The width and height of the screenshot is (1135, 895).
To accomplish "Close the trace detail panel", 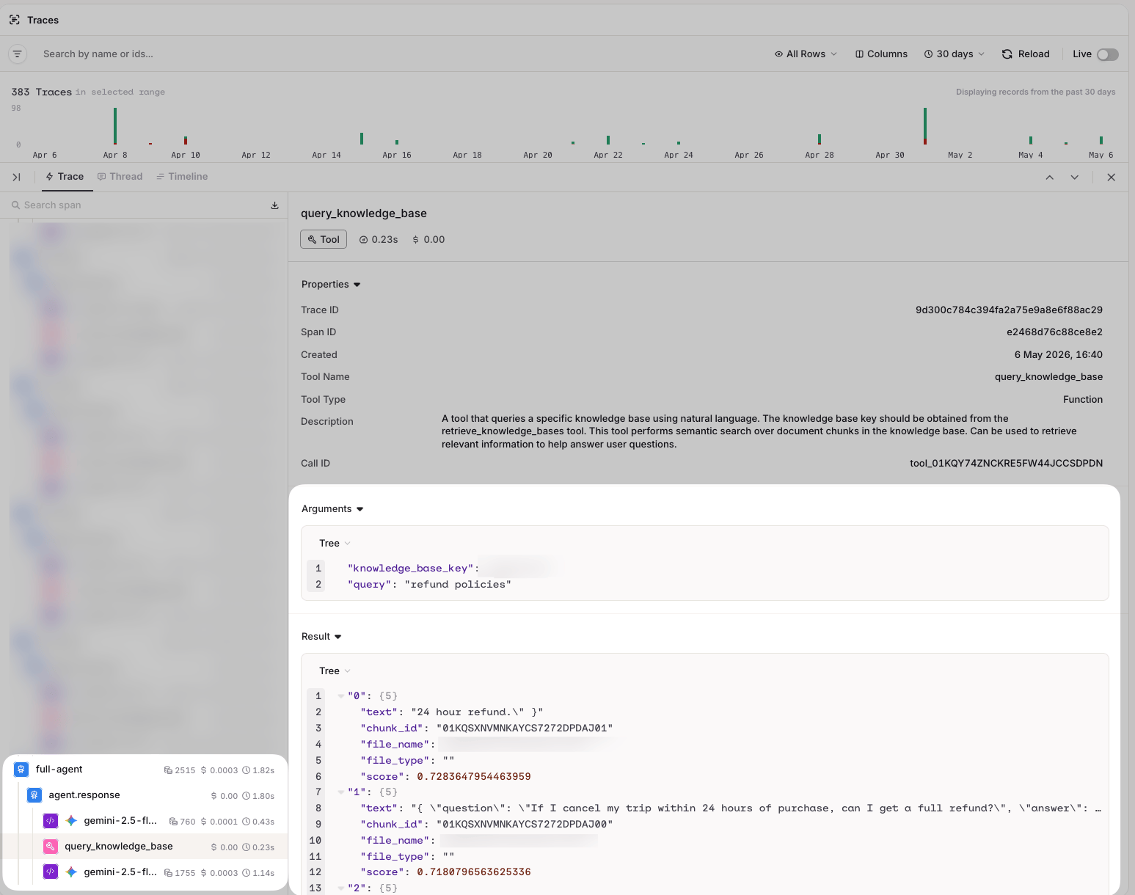I will [1112, 178].
